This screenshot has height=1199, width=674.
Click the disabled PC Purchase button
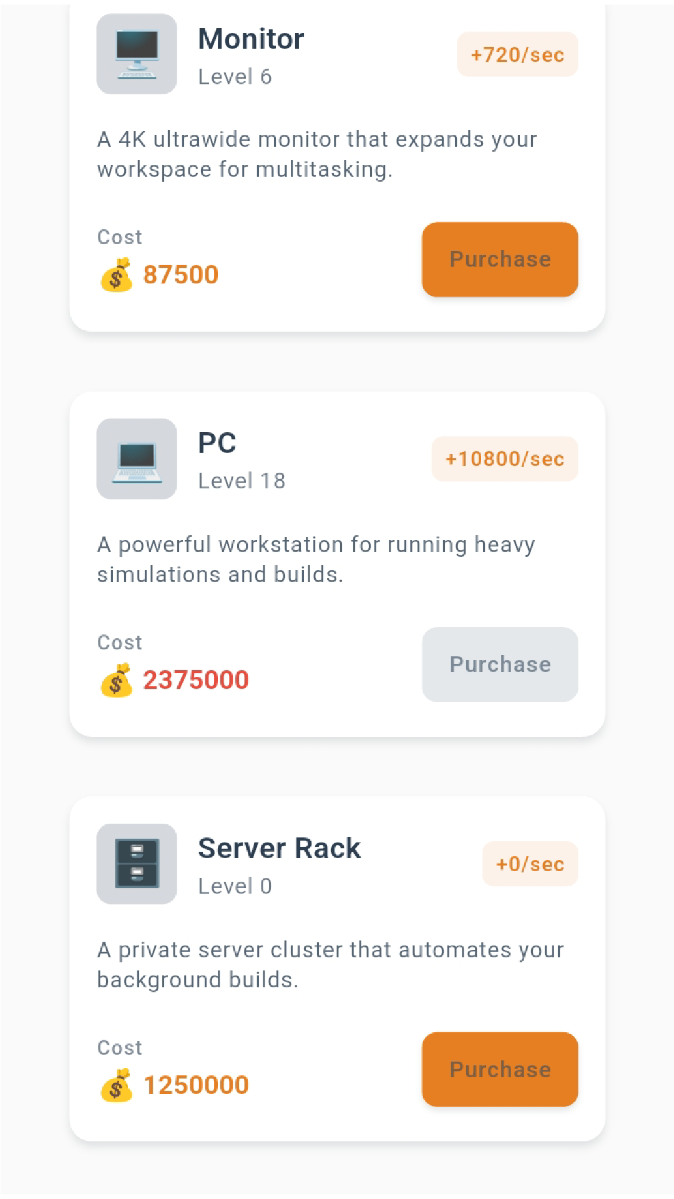[499, 664]
